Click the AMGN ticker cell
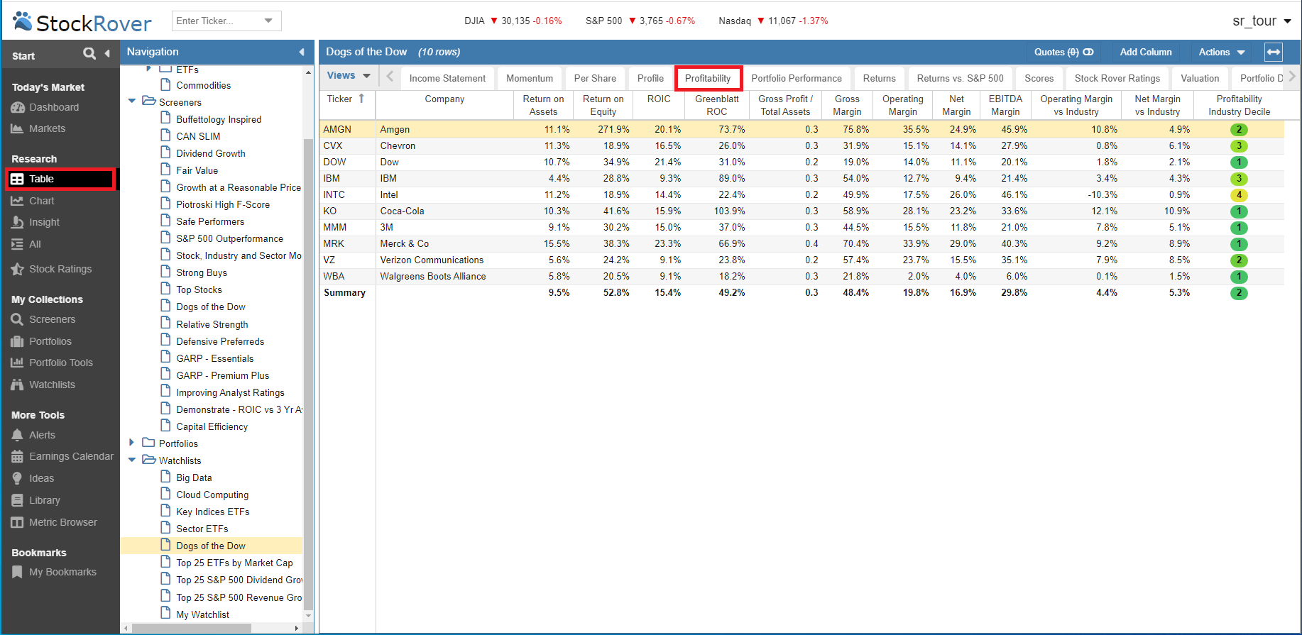Image resolution: width=1302 pixels, height=635 pixels. click(x=347, y=129)
